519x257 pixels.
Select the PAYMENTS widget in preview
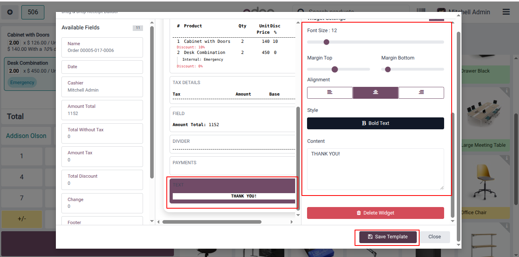coord(233,166)
